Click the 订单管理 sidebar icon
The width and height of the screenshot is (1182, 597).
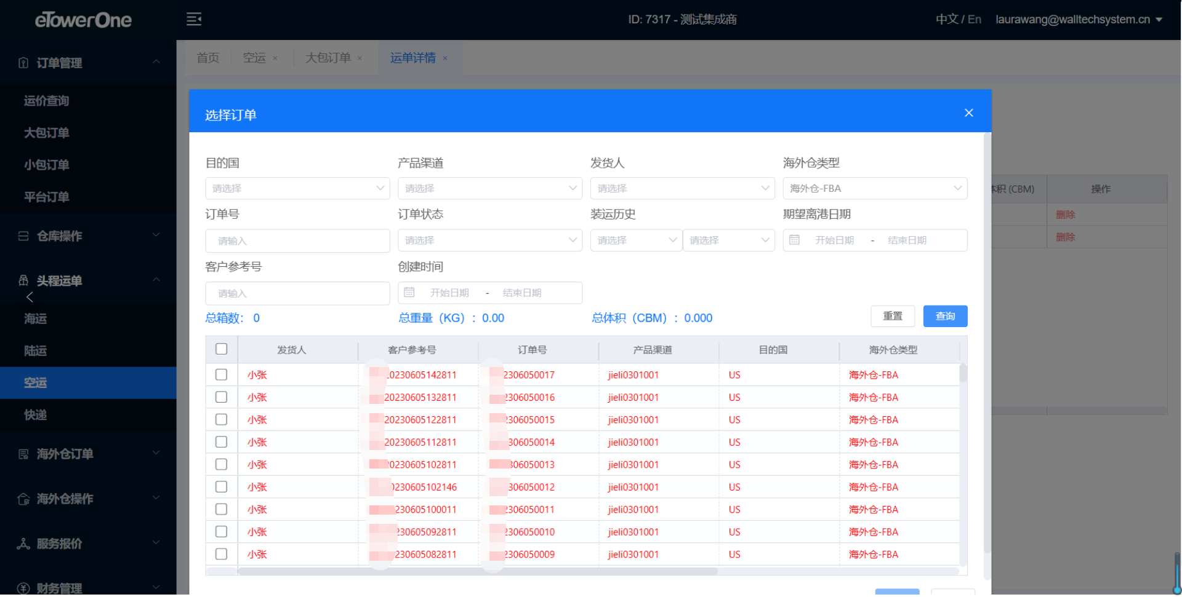23,63
